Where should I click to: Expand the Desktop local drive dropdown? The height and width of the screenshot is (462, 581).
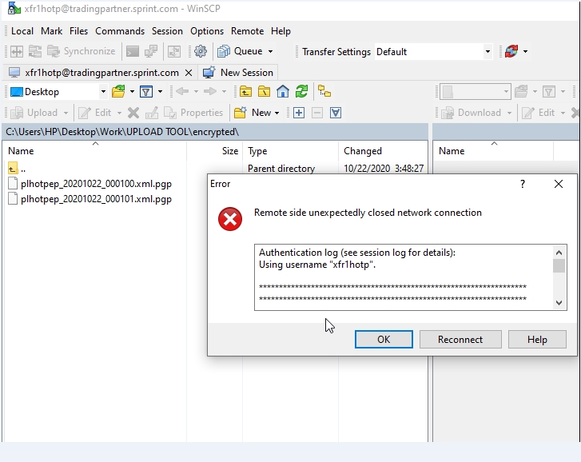point(103,92)
